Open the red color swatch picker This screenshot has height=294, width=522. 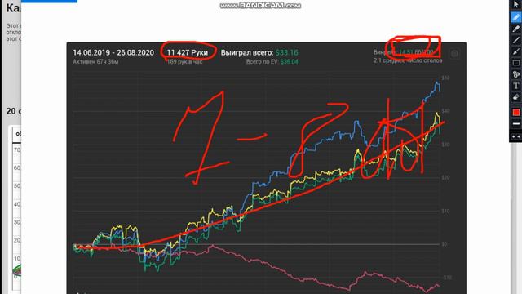[x=516, y=113]
